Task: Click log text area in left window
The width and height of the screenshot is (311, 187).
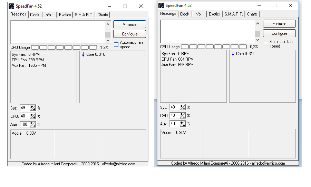Action: [58, 32]
